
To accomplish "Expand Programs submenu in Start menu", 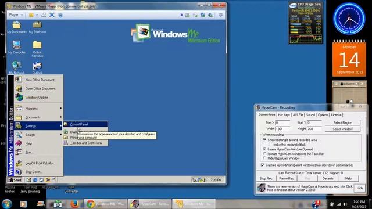I will pos(38,109).
